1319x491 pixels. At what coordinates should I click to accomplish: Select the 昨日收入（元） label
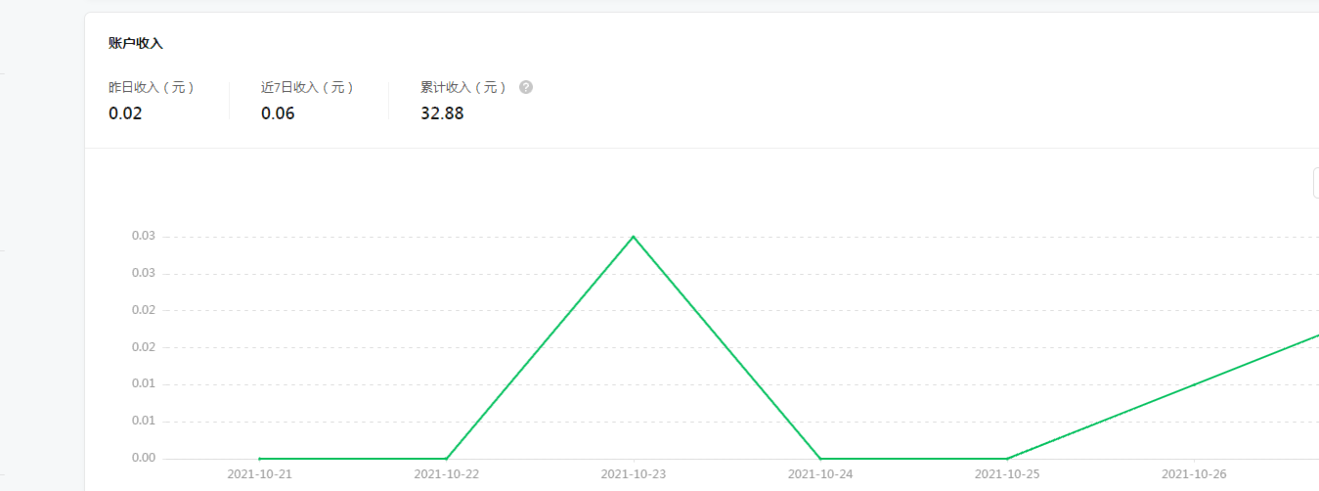tap(152, 87)
